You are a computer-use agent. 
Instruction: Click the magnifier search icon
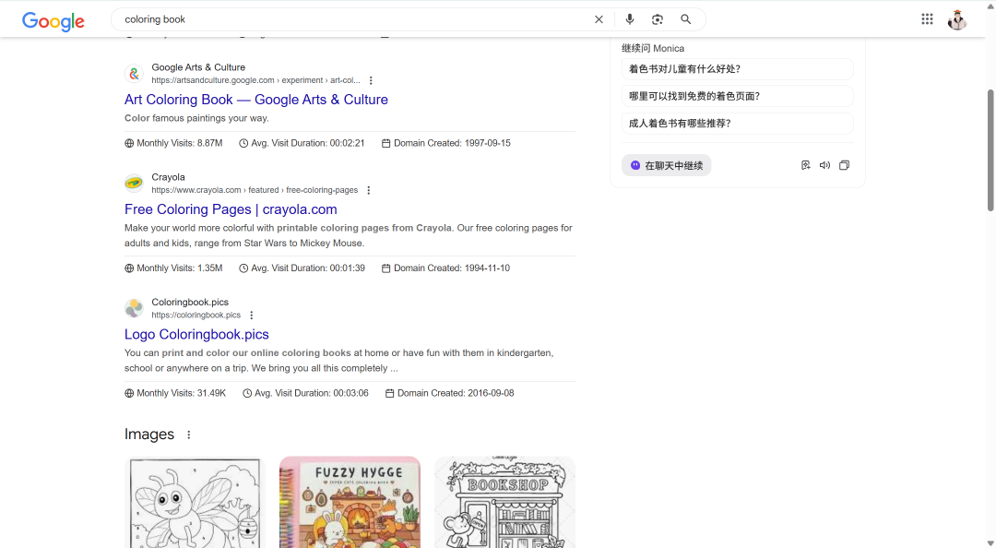(685, 19)
